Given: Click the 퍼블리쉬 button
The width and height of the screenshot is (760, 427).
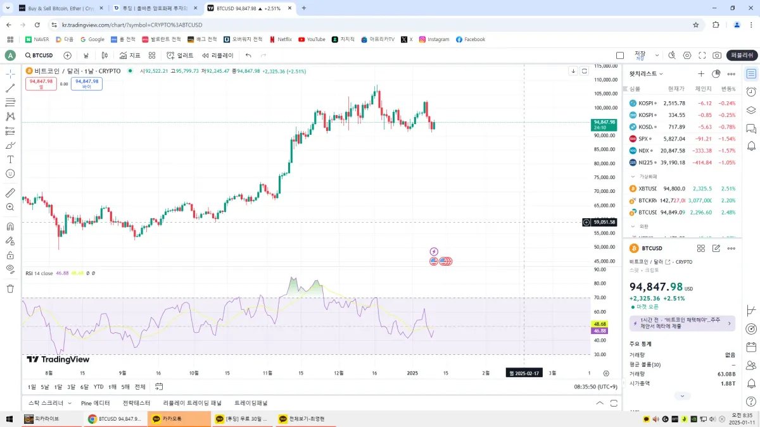Looking at the screenshot, I should [742, 56].
